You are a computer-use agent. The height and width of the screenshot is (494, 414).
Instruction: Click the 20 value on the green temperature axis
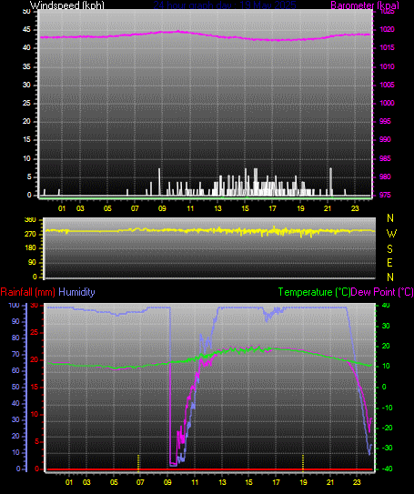[x=386, y=346]
